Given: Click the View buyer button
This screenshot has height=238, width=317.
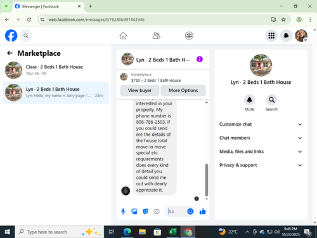Looking at the screenshot, I should [139, 91].
